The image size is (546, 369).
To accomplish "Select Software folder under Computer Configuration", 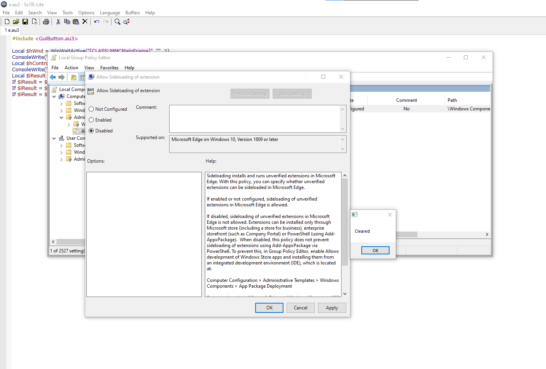I will click(76, 103).
